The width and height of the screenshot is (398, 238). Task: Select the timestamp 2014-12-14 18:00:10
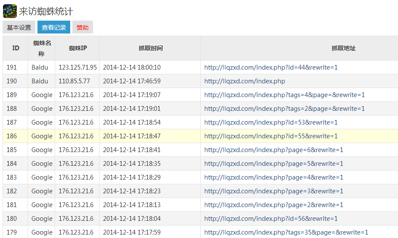click(132, 67)
